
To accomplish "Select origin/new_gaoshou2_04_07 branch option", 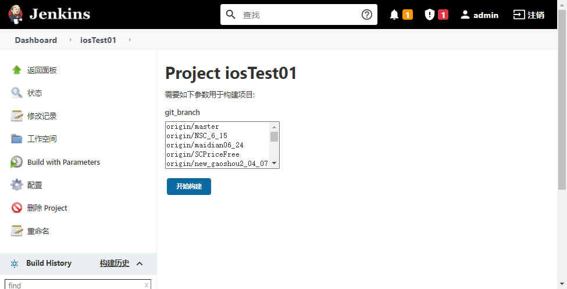I will pyautogui.click(x=217, y=164).
